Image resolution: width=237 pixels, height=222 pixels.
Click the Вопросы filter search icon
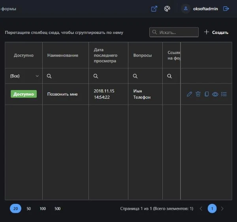[135, 76]
